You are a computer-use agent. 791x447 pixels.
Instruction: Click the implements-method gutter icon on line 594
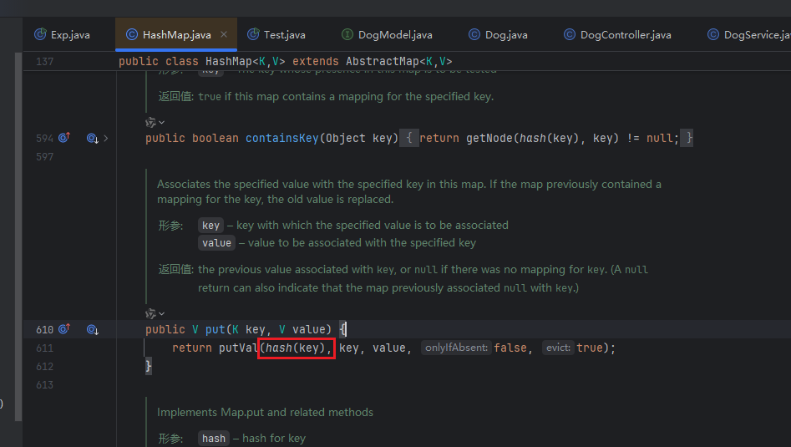[x=64, y=138]
